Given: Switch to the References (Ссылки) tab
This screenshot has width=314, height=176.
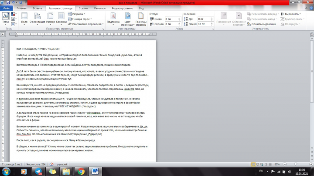Looking at the screenshot, I should [x=83, y=8].
